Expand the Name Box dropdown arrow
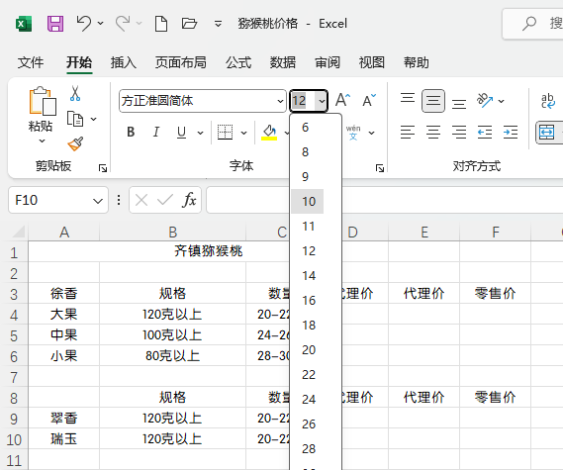 point(98,200)
